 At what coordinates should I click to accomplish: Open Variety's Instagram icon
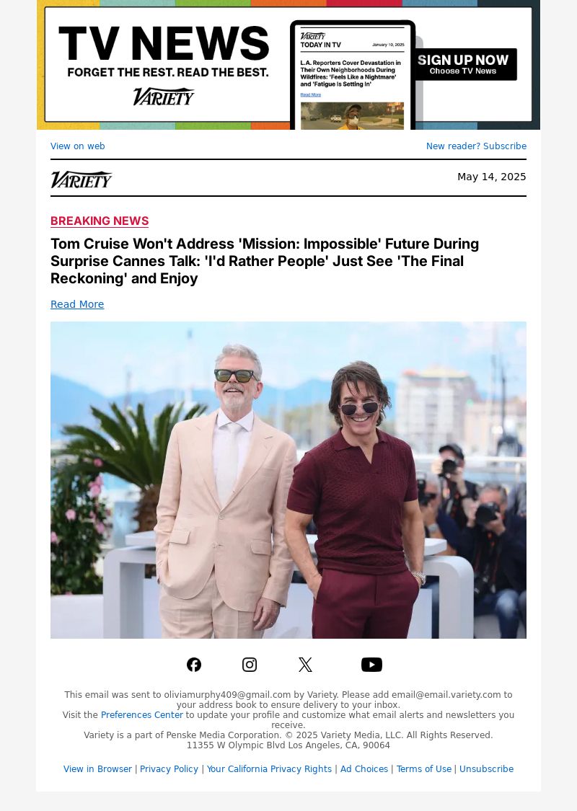point(250,665)
